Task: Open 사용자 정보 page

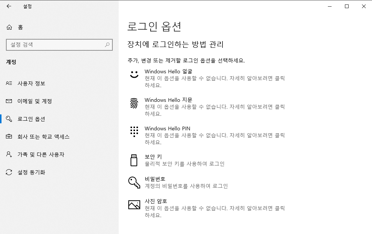Action: (59, 83)
